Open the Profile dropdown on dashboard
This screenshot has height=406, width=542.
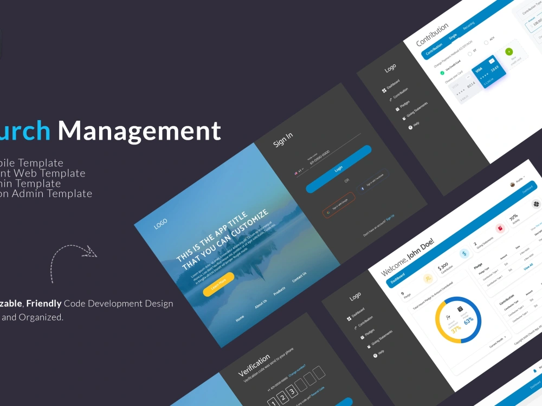pyautogui.click(x=520, y=179)
